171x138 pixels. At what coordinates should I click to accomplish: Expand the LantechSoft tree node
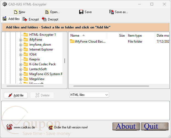click(x=21, y=69)
